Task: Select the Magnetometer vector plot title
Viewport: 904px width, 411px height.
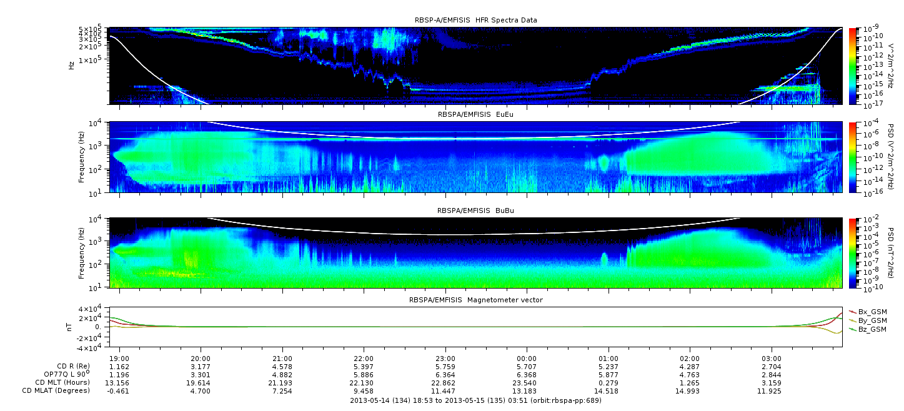Action: click(x=475, y=300)
